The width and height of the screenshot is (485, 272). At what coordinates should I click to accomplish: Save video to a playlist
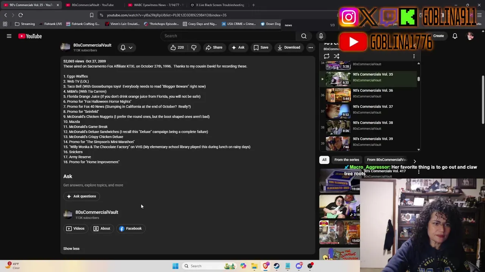(261, 47)
